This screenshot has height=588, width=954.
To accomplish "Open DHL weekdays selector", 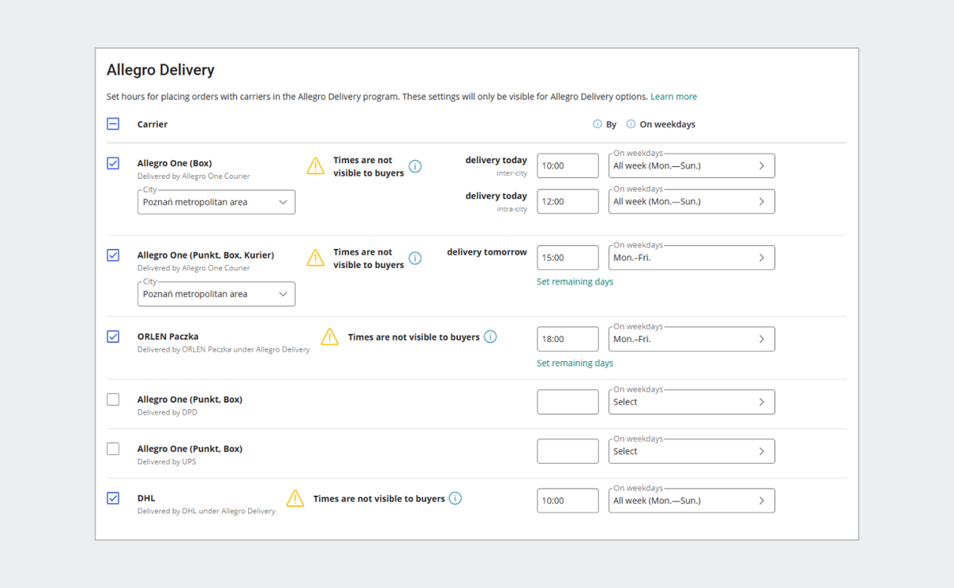I will [x=692, y=500].
